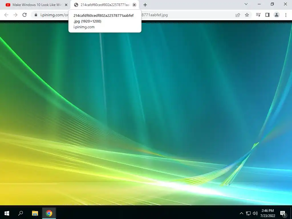Open the 2:46 PM clock calendar
This screenshot has height=219, width=292.
tap(267, 213)
